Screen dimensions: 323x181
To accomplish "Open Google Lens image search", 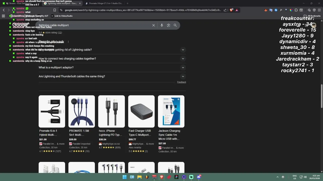I will coord(169,25).
